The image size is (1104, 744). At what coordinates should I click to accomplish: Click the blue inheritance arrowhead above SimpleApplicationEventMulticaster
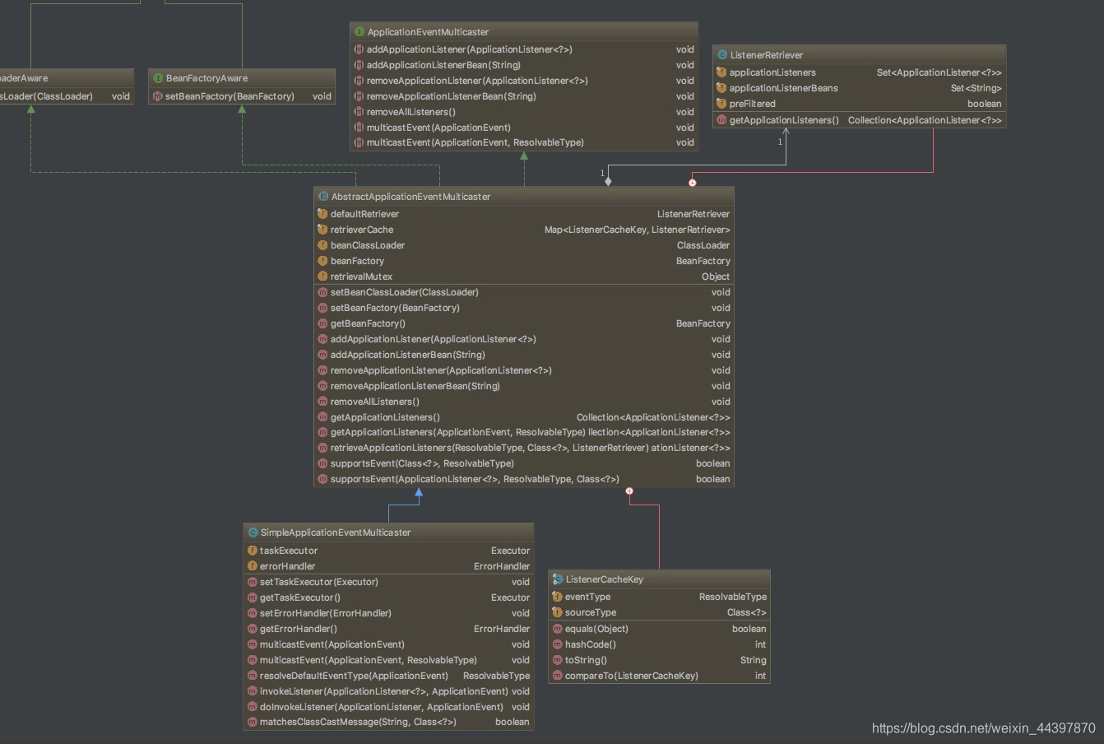(419, 492)
